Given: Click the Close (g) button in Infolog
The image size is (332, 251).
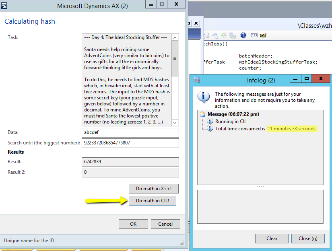Looking at the screenshot, I should [x=308, y=239].
